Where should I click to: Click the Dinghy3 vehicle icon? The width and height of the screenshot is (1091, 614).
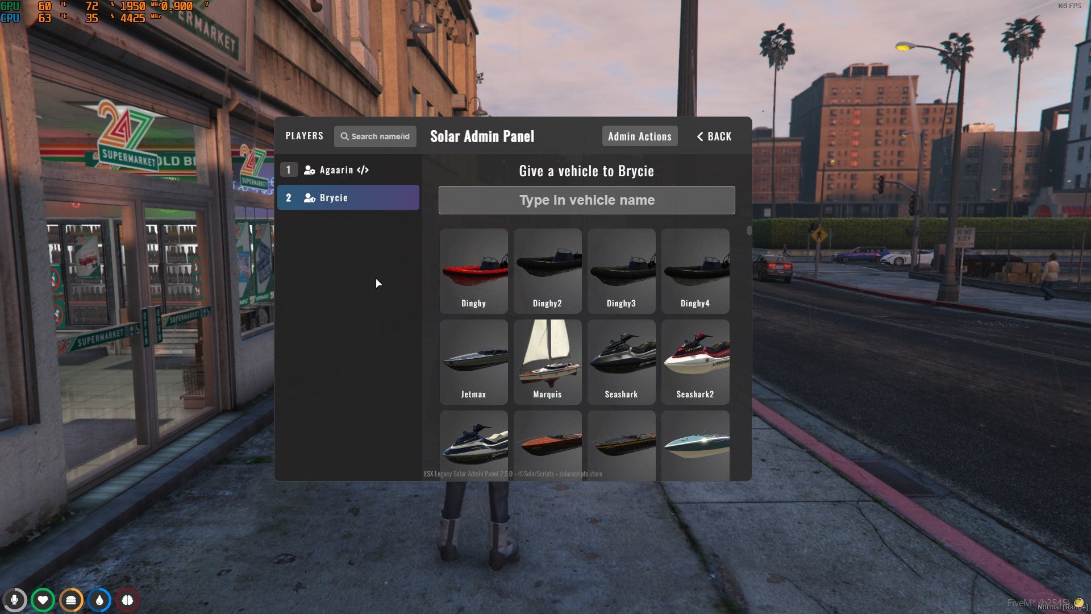pyautogui.click(x=622, y=271)
